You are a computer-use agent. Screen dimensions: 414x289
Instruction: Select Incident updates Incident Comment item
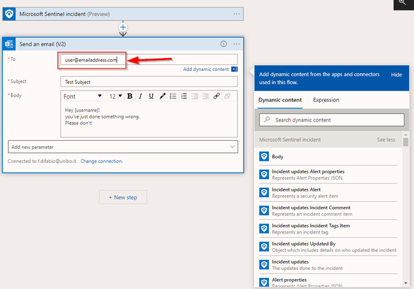[x=328, y=211]
